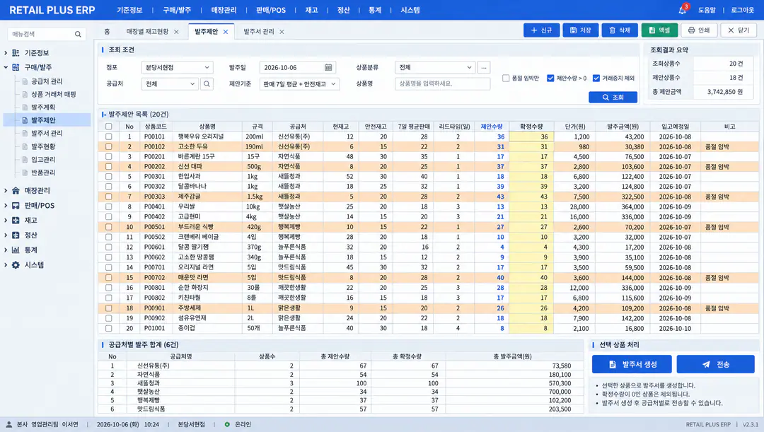
Task: Click the 시스템 gear icon in sidebar
Action: (x=16, y=265)
